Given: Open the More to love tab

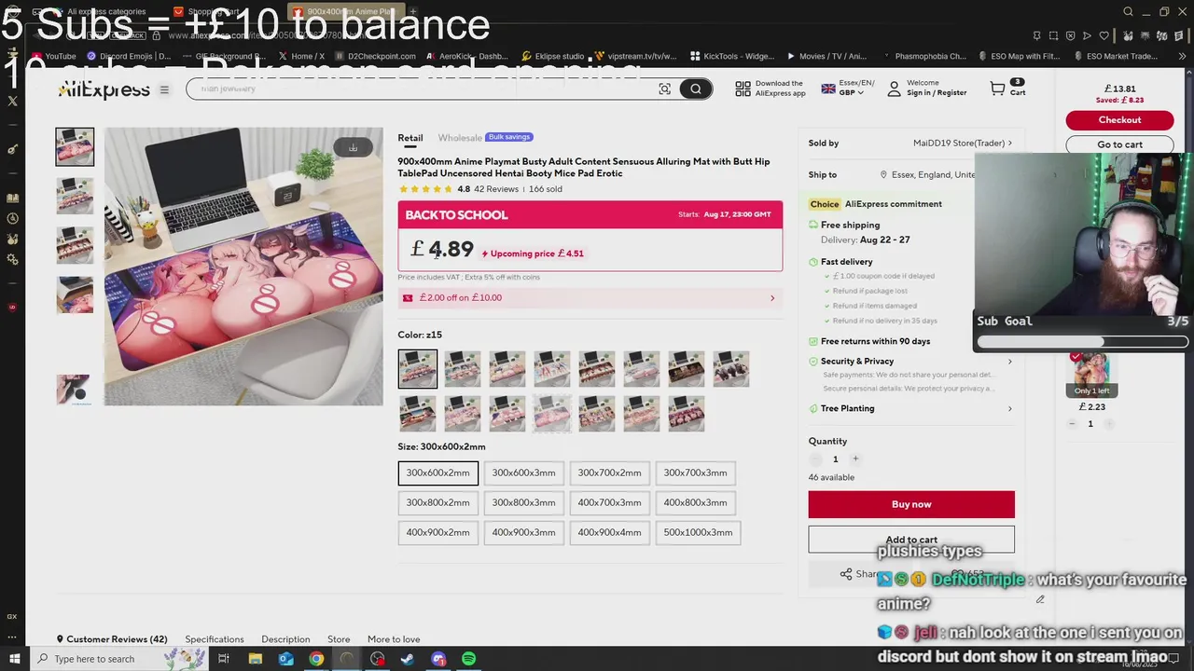Looking at the screenshot, I should coord(394,639).
